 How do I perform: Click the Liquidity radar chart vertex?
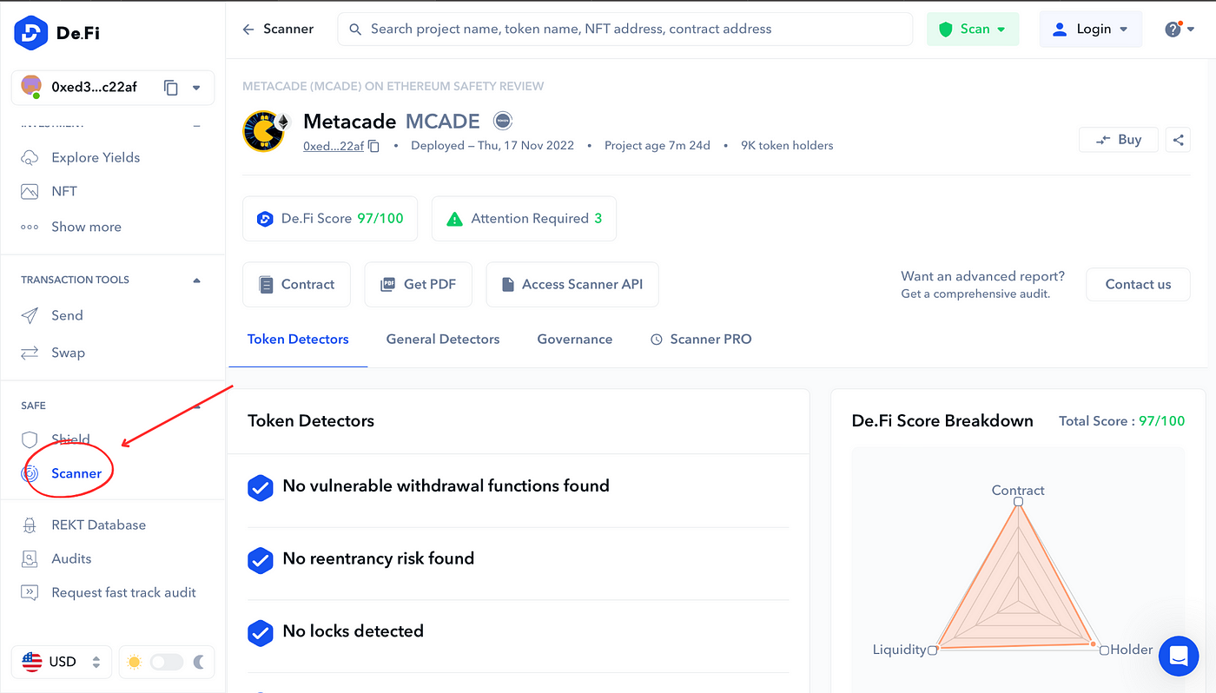click(x=932, y=650)
